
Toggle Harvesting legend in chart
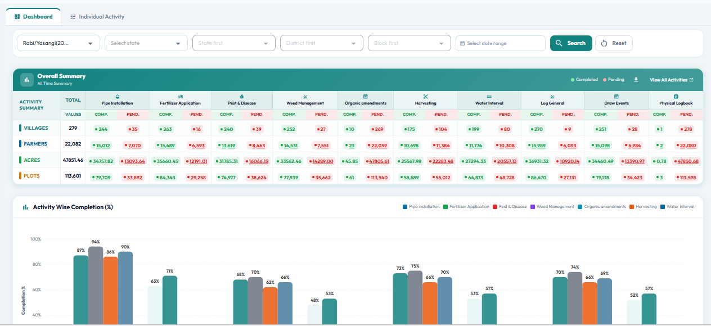point(643,207)
